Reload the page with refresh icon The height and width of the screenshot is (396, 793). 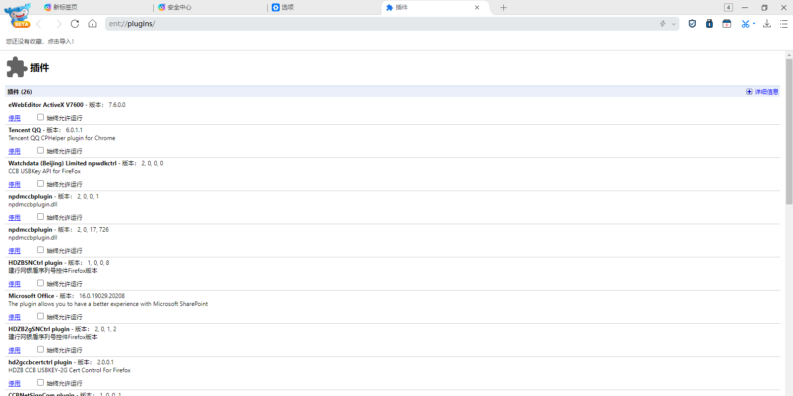pyautogui.click(x=75, y=24)
